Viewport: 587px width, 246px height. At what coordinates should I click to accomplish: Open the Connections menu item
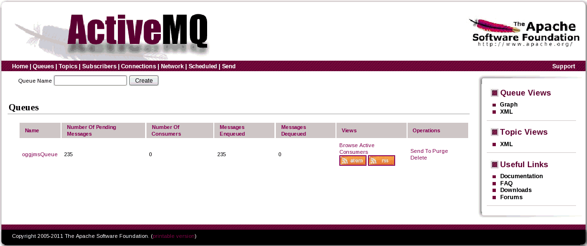[x=138, y=66]
